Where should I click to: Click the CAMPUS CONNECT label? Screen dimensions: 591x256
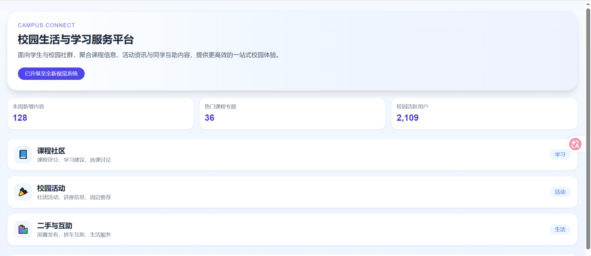[x=46, y=25]
